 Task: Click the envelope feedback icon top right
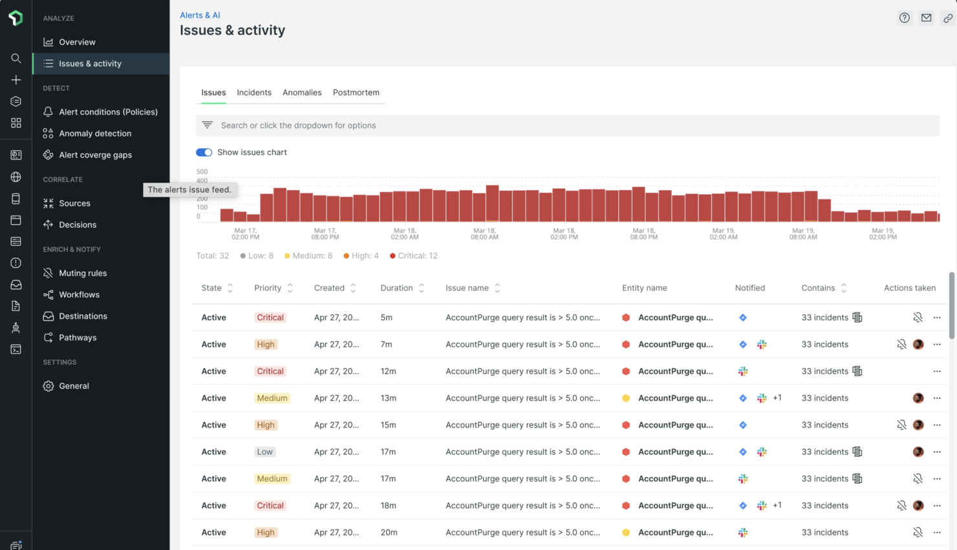927,17
